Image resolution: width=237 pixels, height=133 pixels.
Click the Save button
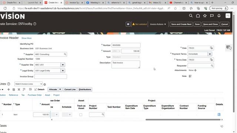[197, 24]
